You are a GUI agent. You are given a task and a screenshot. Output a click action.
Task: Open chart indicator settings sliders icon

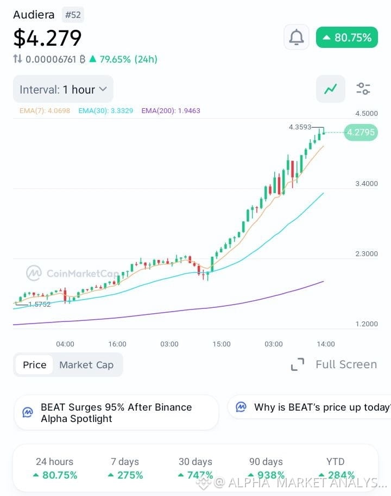363,89
